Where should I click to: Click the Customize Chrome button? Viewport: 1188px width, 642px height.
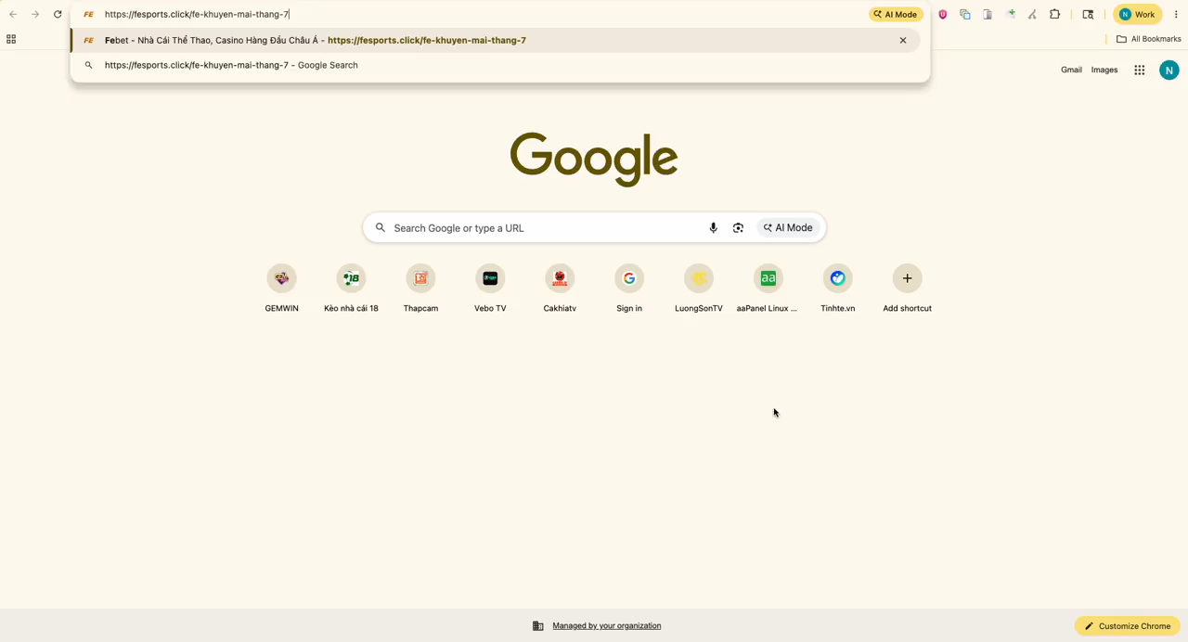point(1128,626)
